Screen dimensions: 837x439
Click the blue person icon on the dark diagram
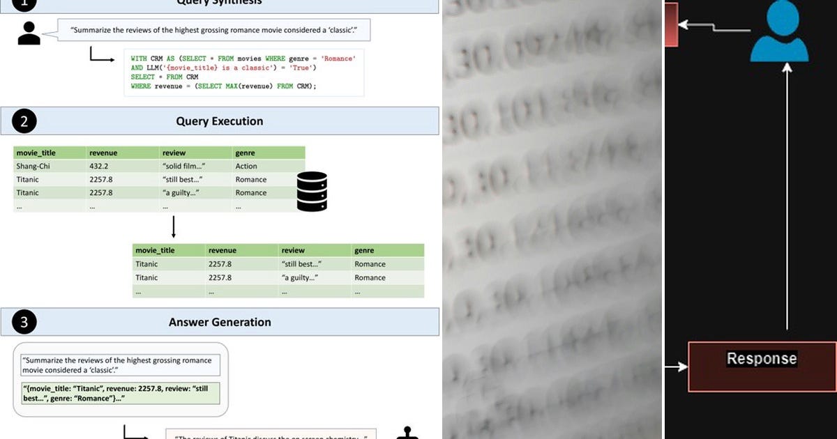pos(779,31)
